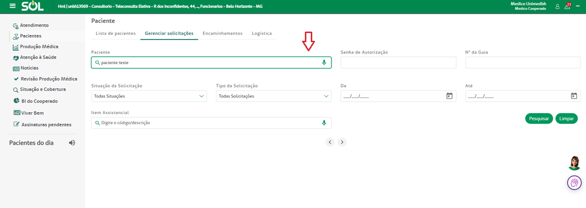Open the Até date calendar icon
The image size is (586, 208).
click(574, 96)
